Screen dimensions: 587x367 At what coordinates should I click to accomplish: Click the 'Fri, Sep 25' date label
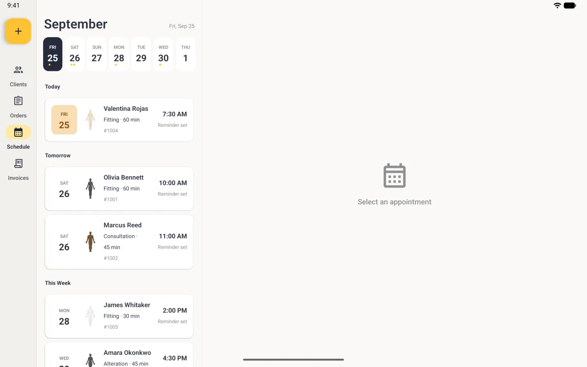click(x=182, y=26)
